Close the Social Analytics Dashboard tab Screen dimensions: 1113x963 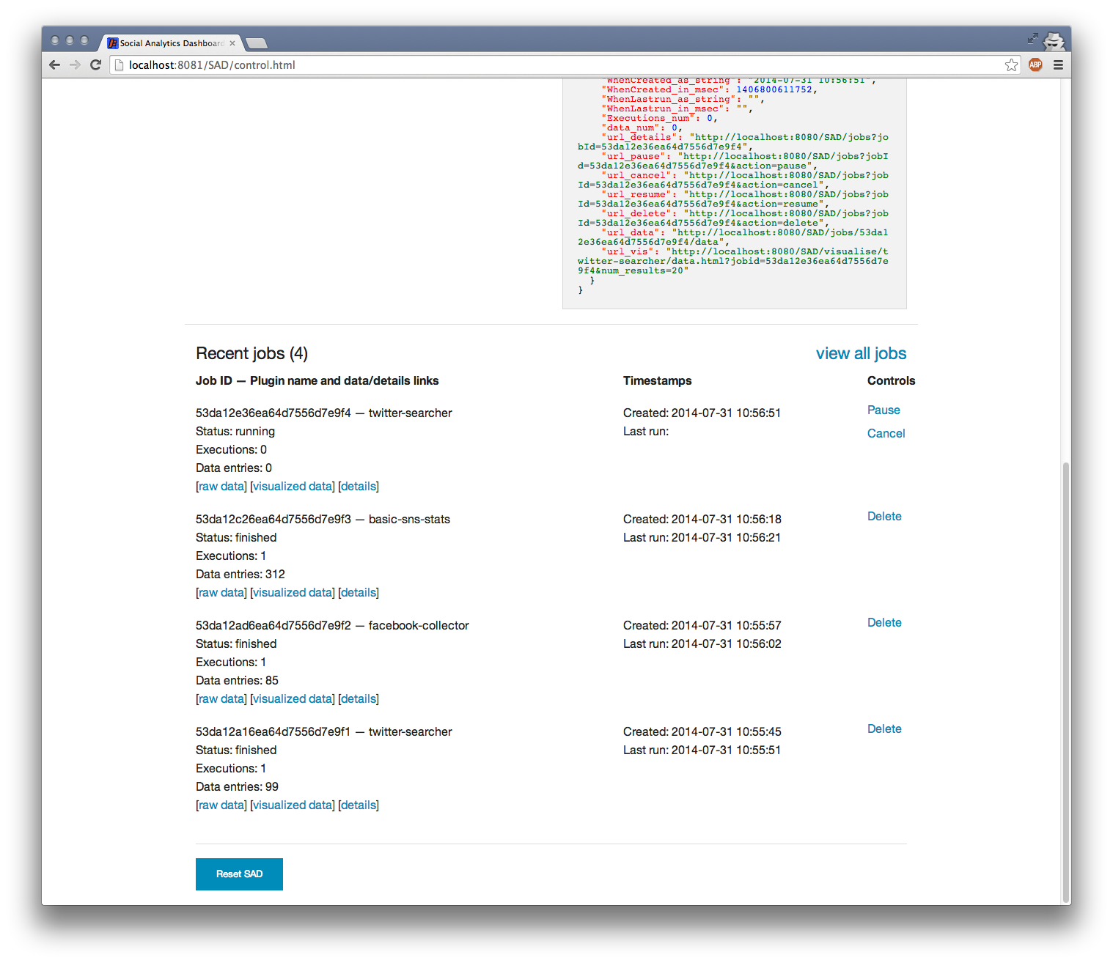(x=232, y=43)
